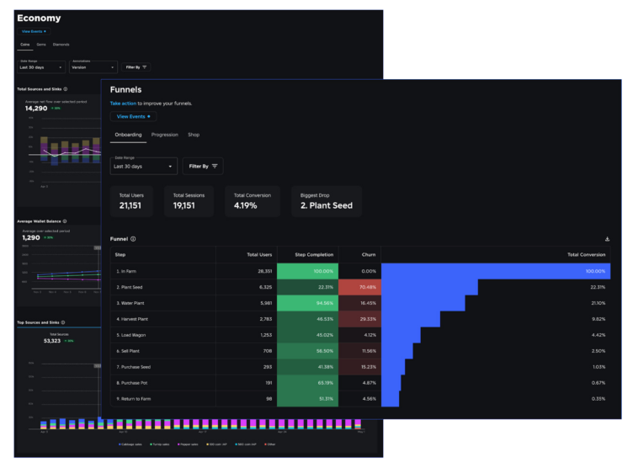The width and height of the screenshot is (638, 473).
Task: Download the Funnel table data
Action: coord(607,239)
